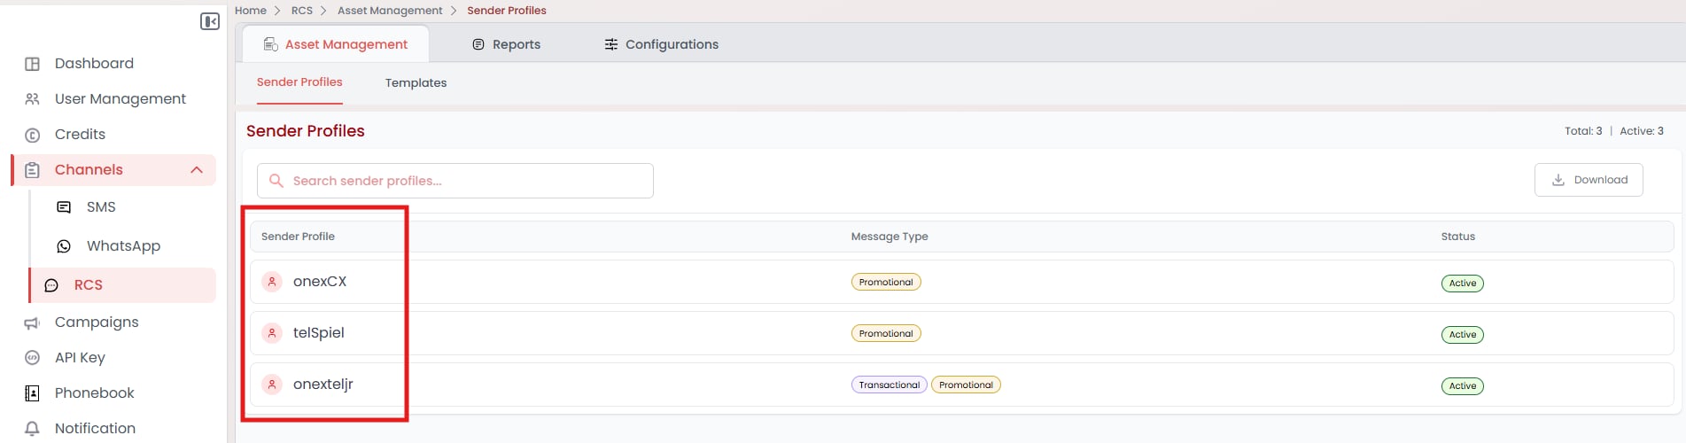Switch to the Templates sub-tab

tap(416, 83)
